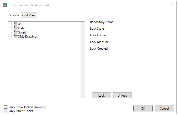The width and height of the screenshot is (178, 115).
Task: Expand the XML Drawings tree node
Action: [x=11, y=37]
